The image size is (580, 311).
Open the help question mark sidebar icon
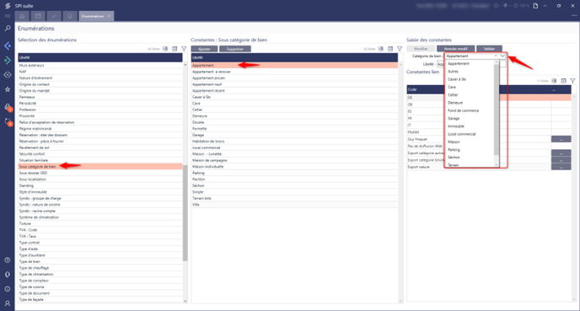point(8,260)
